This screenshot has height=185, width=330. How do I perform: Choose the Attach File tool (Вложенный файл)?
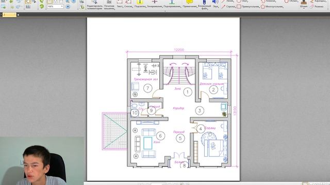pos(204,5)
